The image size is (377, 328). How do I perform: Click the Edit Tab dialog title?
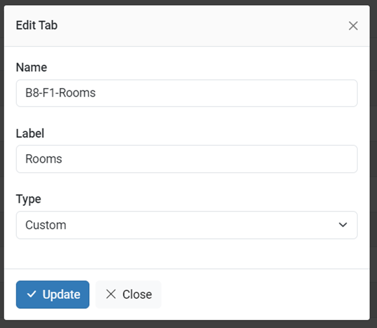tap(37, 25)
